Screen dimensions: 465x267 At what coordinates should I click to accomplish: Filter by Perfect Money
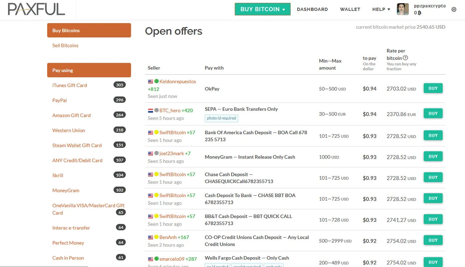(68, 243)
